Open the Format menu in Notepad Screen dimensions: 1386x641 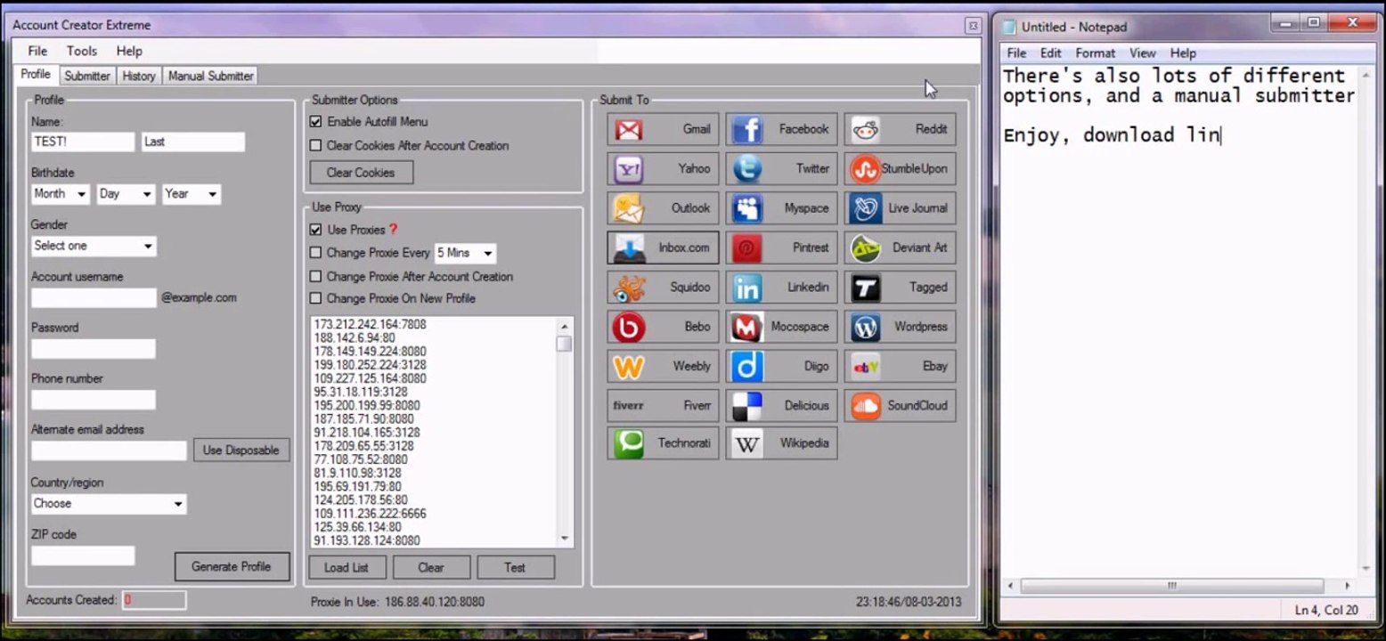coord(1096,53)
